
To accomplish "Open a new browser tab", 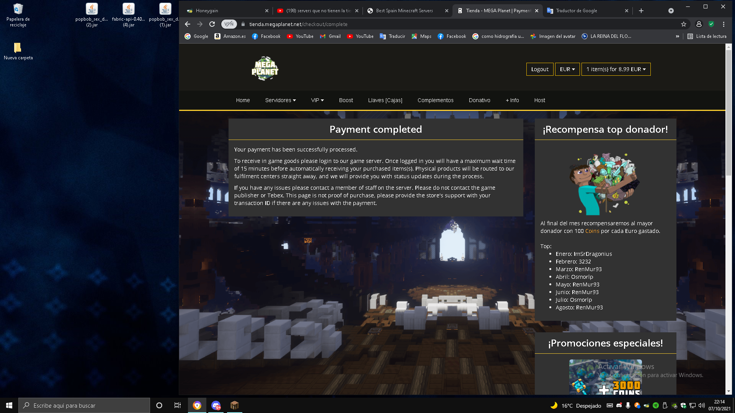I will pos(641,11).
